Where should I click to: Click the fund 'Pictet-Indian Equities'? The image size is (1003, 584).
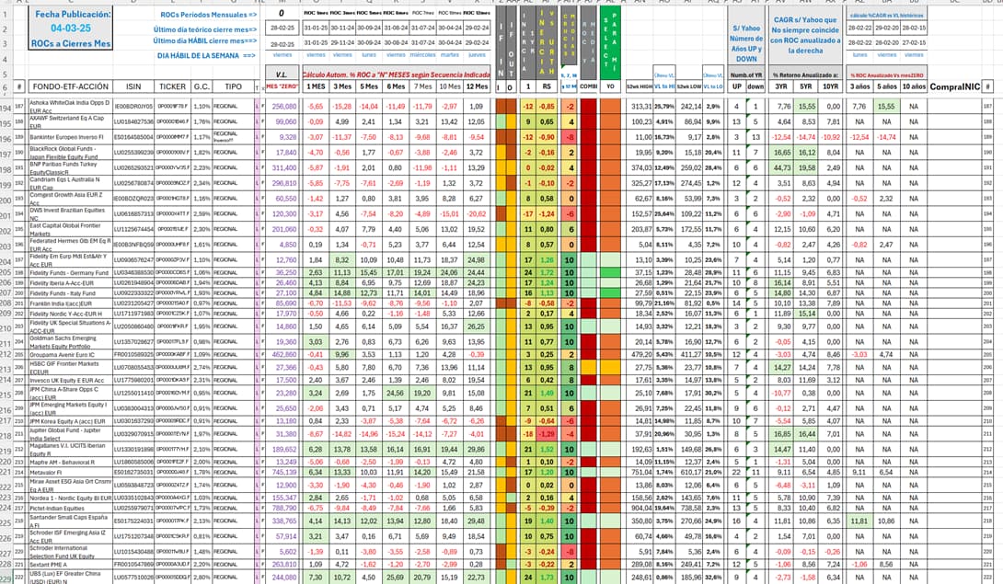click(57, 508)
